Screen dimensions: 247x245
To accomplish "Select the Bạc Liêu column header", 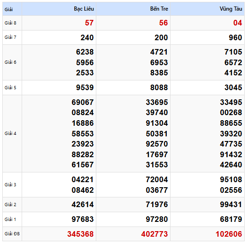I will pyautogui.click(x=84, y=9).
